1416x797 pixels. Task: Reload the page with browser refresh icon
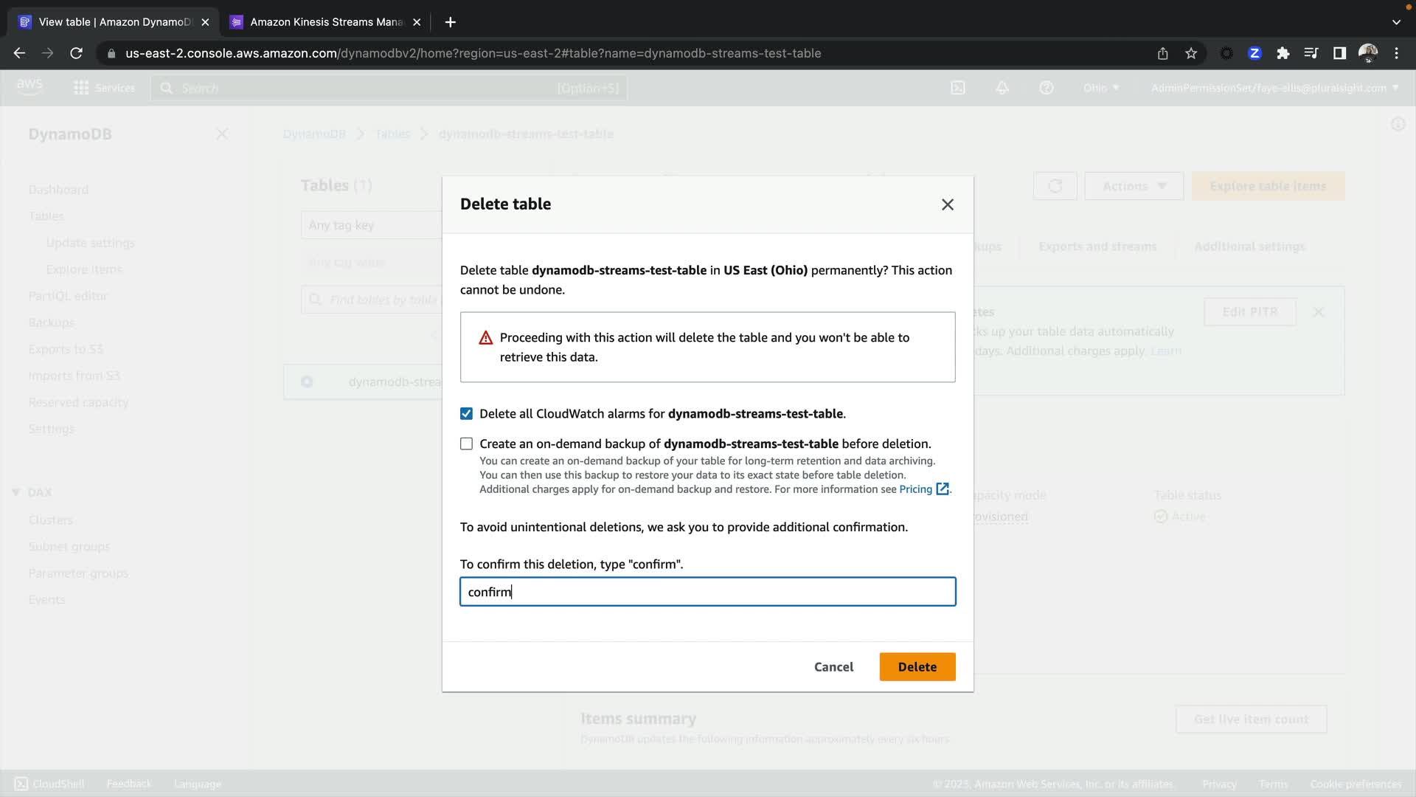point(76,53)
